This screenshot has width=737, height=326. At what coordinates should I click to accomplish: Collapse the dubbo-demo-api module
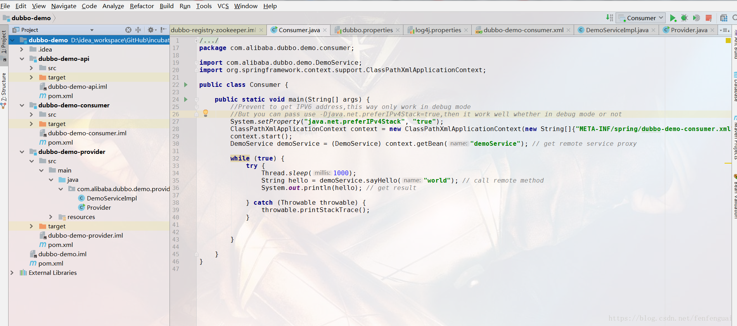[x=22, y=59]
